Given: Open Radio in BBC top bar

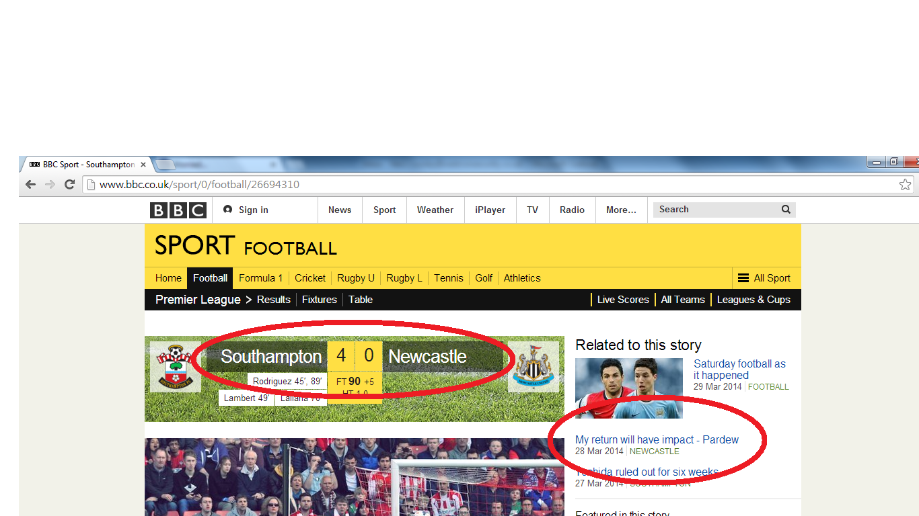Looking at the screenshot, I should point(572,210).
